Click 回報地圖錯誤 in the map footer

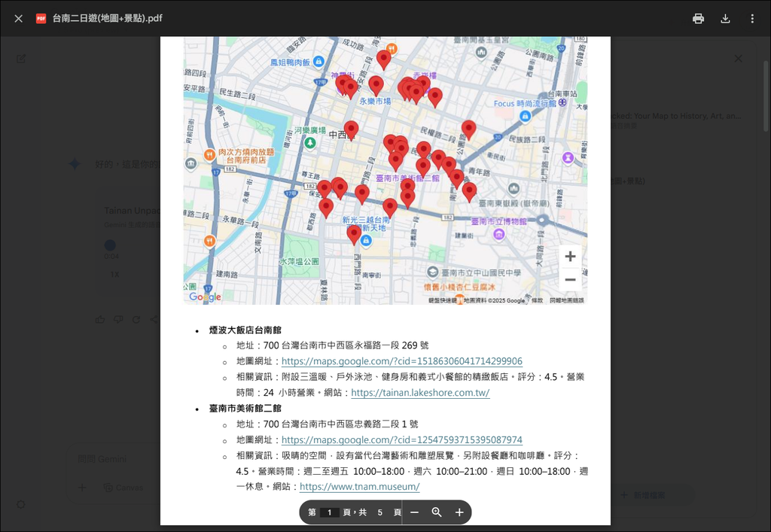tap(567, 301)
